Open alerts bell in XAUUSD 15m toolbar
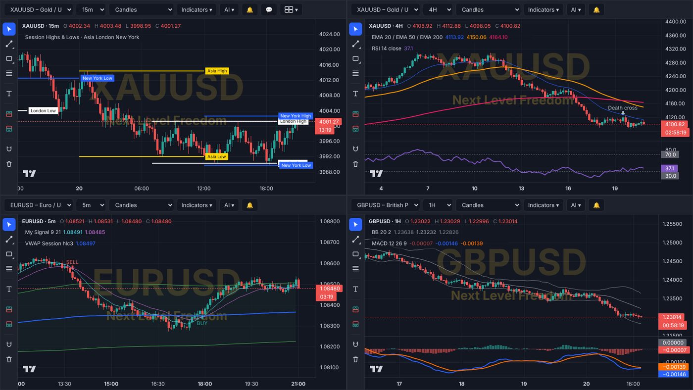693x390 pixels. click(250, 9)
